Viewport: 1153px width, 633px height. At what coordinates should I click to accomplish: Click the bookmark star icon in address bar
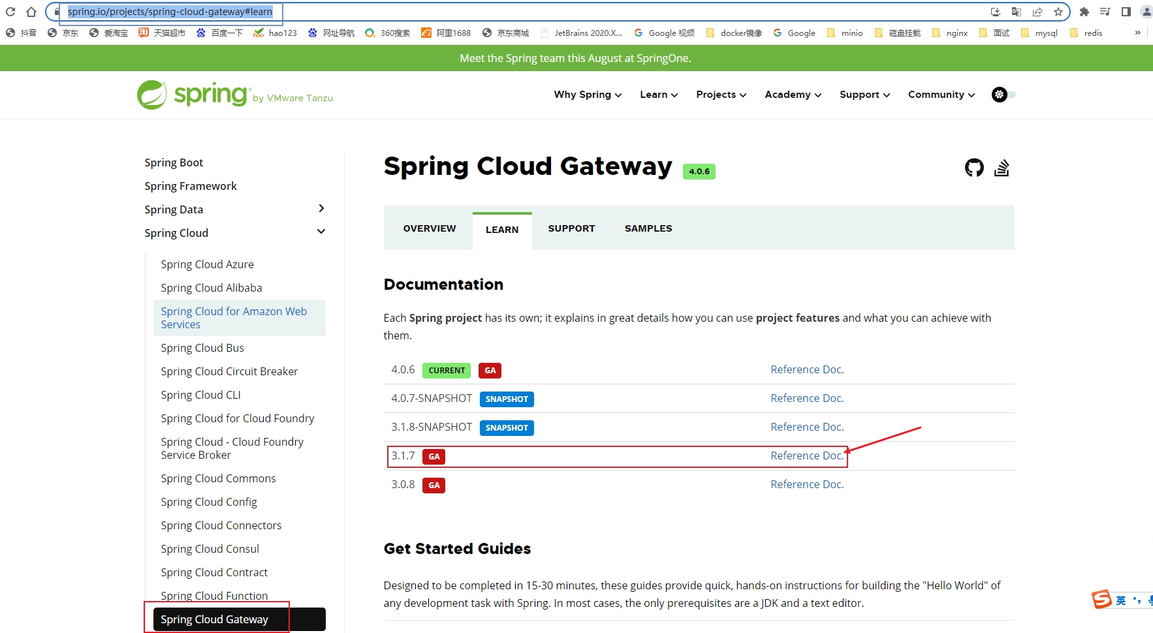tap(1058, 12)
